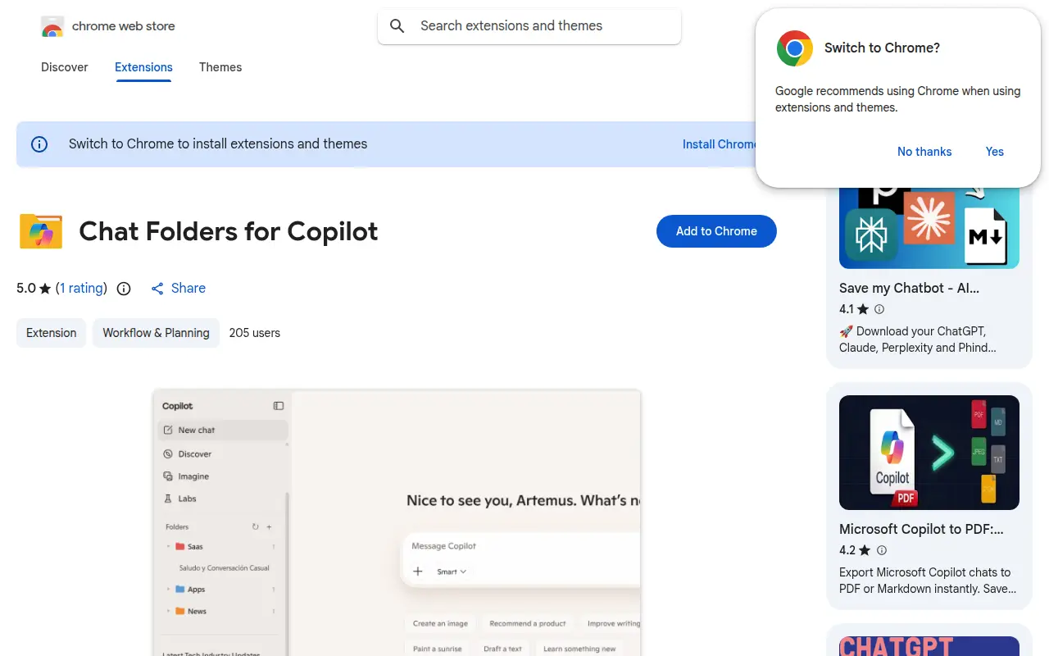Viewport: 1049px width, 656px height.
Task: Confirm Switch to Chrome with Yes
Action: (x=995, y=152)
